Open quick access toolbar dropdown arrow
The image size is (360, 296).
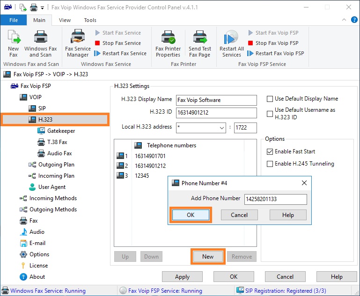click(42, 8)
